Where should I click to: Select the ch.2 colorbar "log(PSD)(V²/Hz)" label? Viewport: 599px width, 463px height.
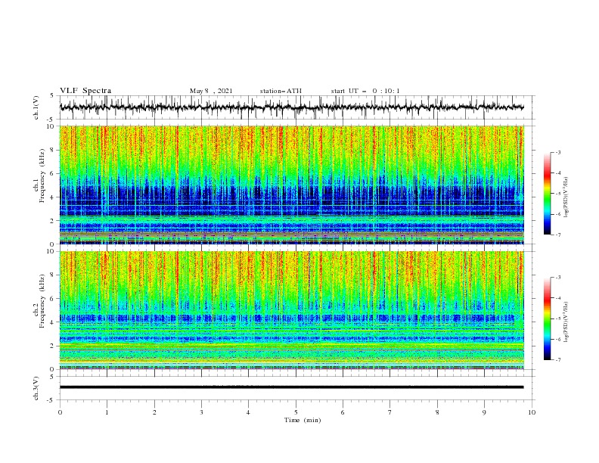point(566,322)
